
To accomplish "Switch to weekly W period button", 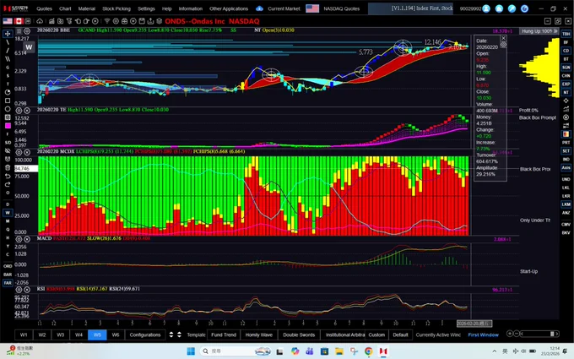I will pyautogui.click(x=8, y=213).
